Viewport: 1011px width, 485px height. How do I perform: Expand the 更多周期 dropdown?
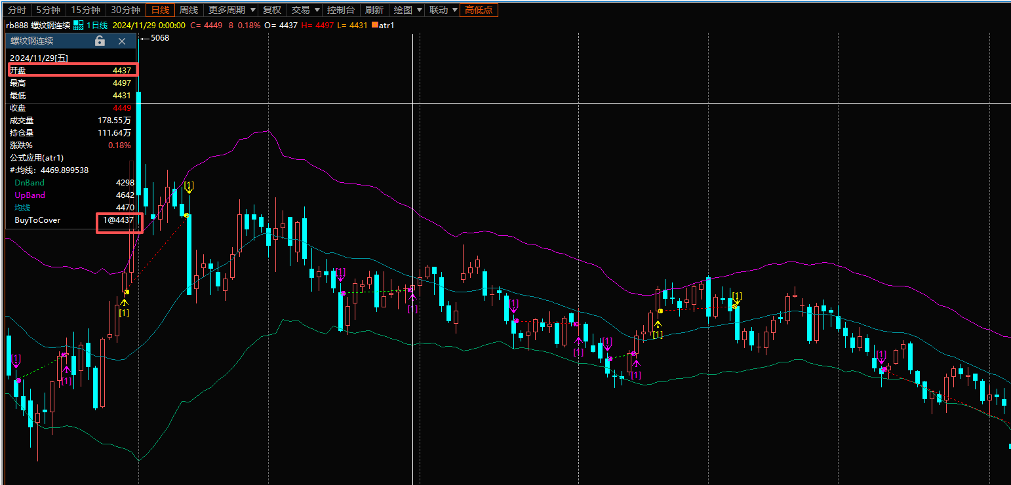pos(232,10)
